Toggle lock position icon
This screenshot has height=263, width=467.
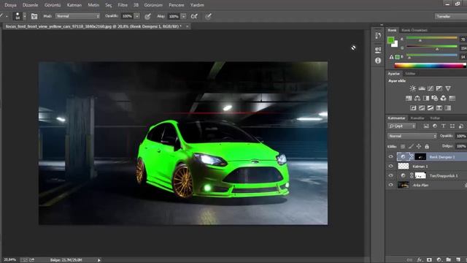click(x=419, y=146)
